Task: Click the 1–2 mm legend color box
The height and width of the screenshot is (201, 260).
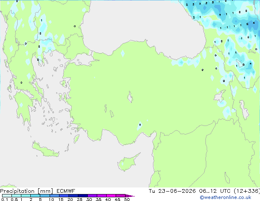Action: tap(26, 196)
